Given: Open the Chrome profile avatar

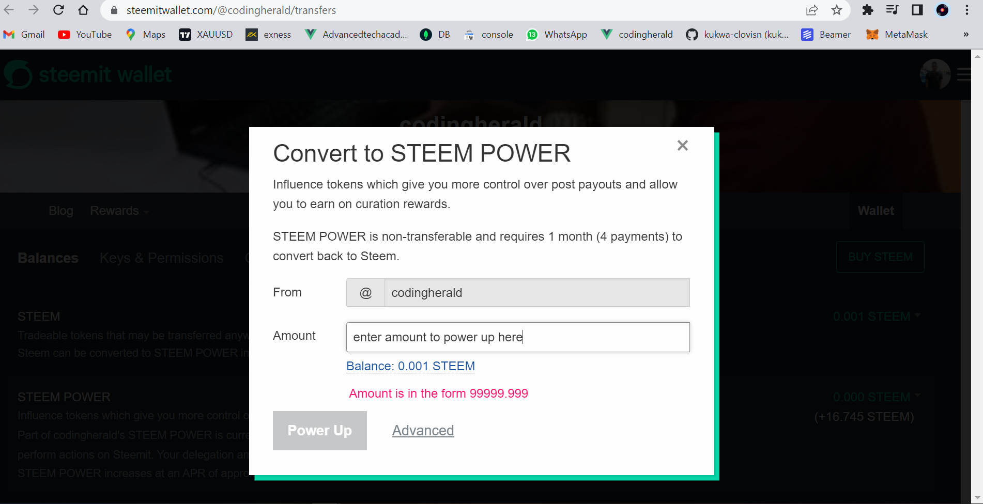Looking at the screenshot, I should pos(942,10).
